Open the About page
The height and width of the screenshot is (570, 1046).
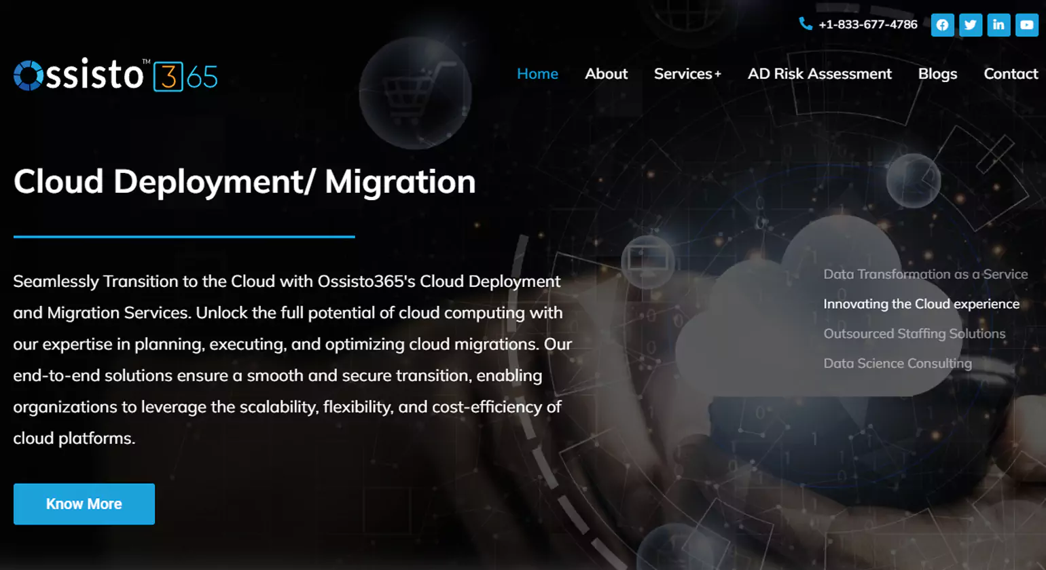click(x=606, y=74)
